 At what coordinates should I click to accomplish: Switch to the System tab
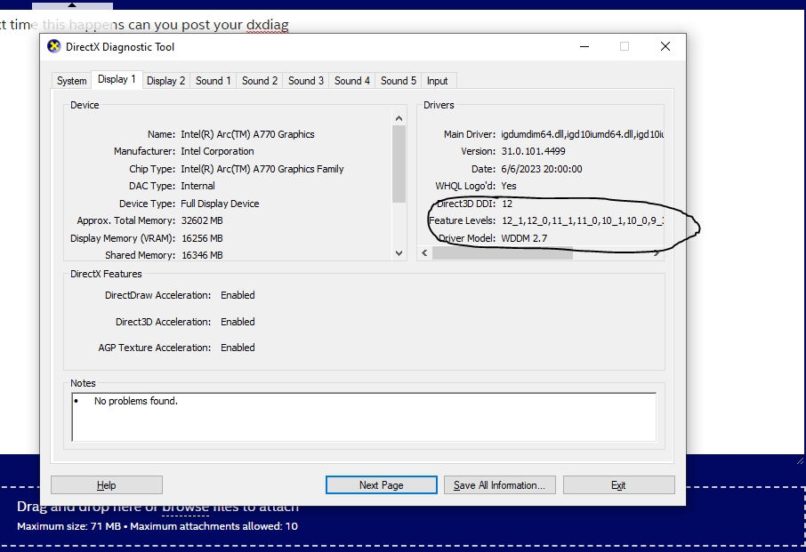(71, 80)
